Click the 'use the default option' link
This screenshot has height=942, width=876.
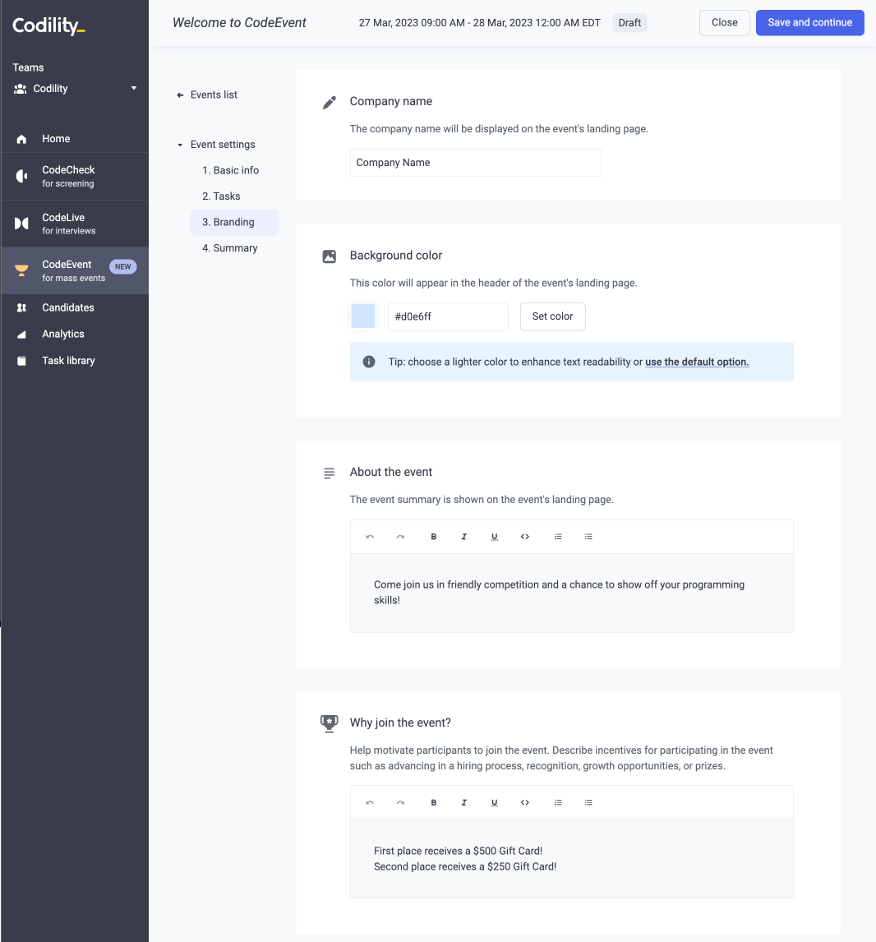697,362
